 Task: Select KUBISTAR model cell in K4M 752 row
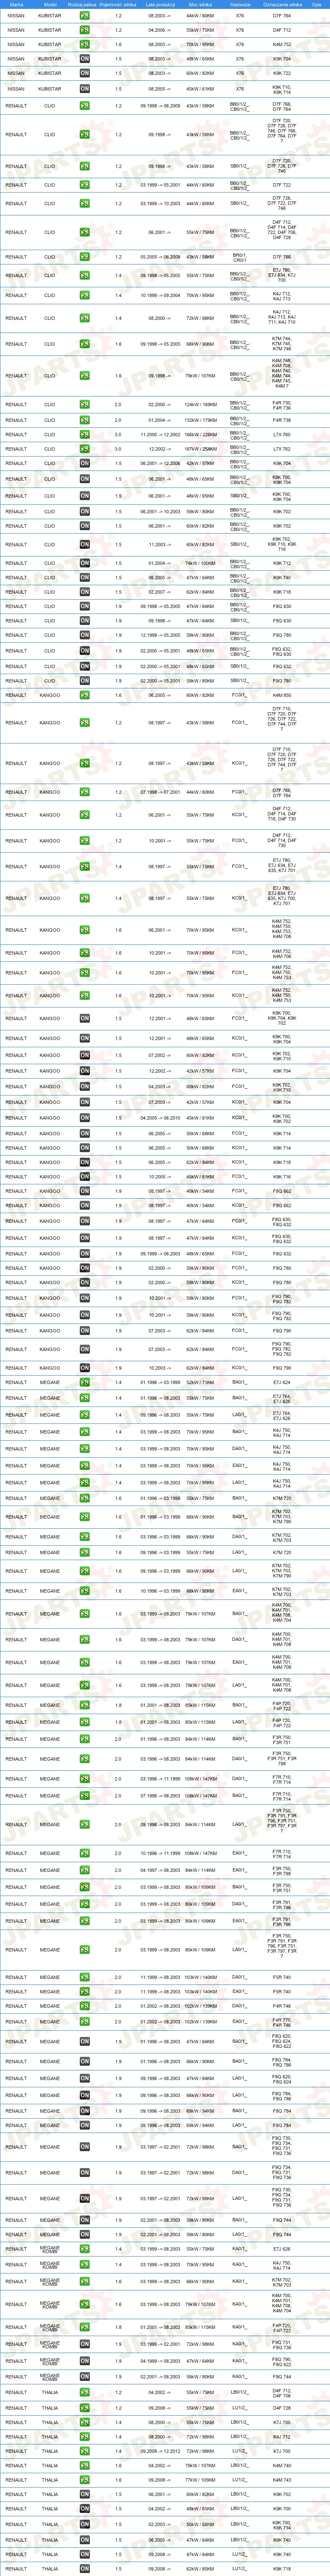[50, 45]
